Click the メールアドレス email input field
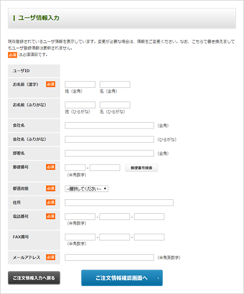The height and width of the screenshot is (294, 244). (109, 258)
